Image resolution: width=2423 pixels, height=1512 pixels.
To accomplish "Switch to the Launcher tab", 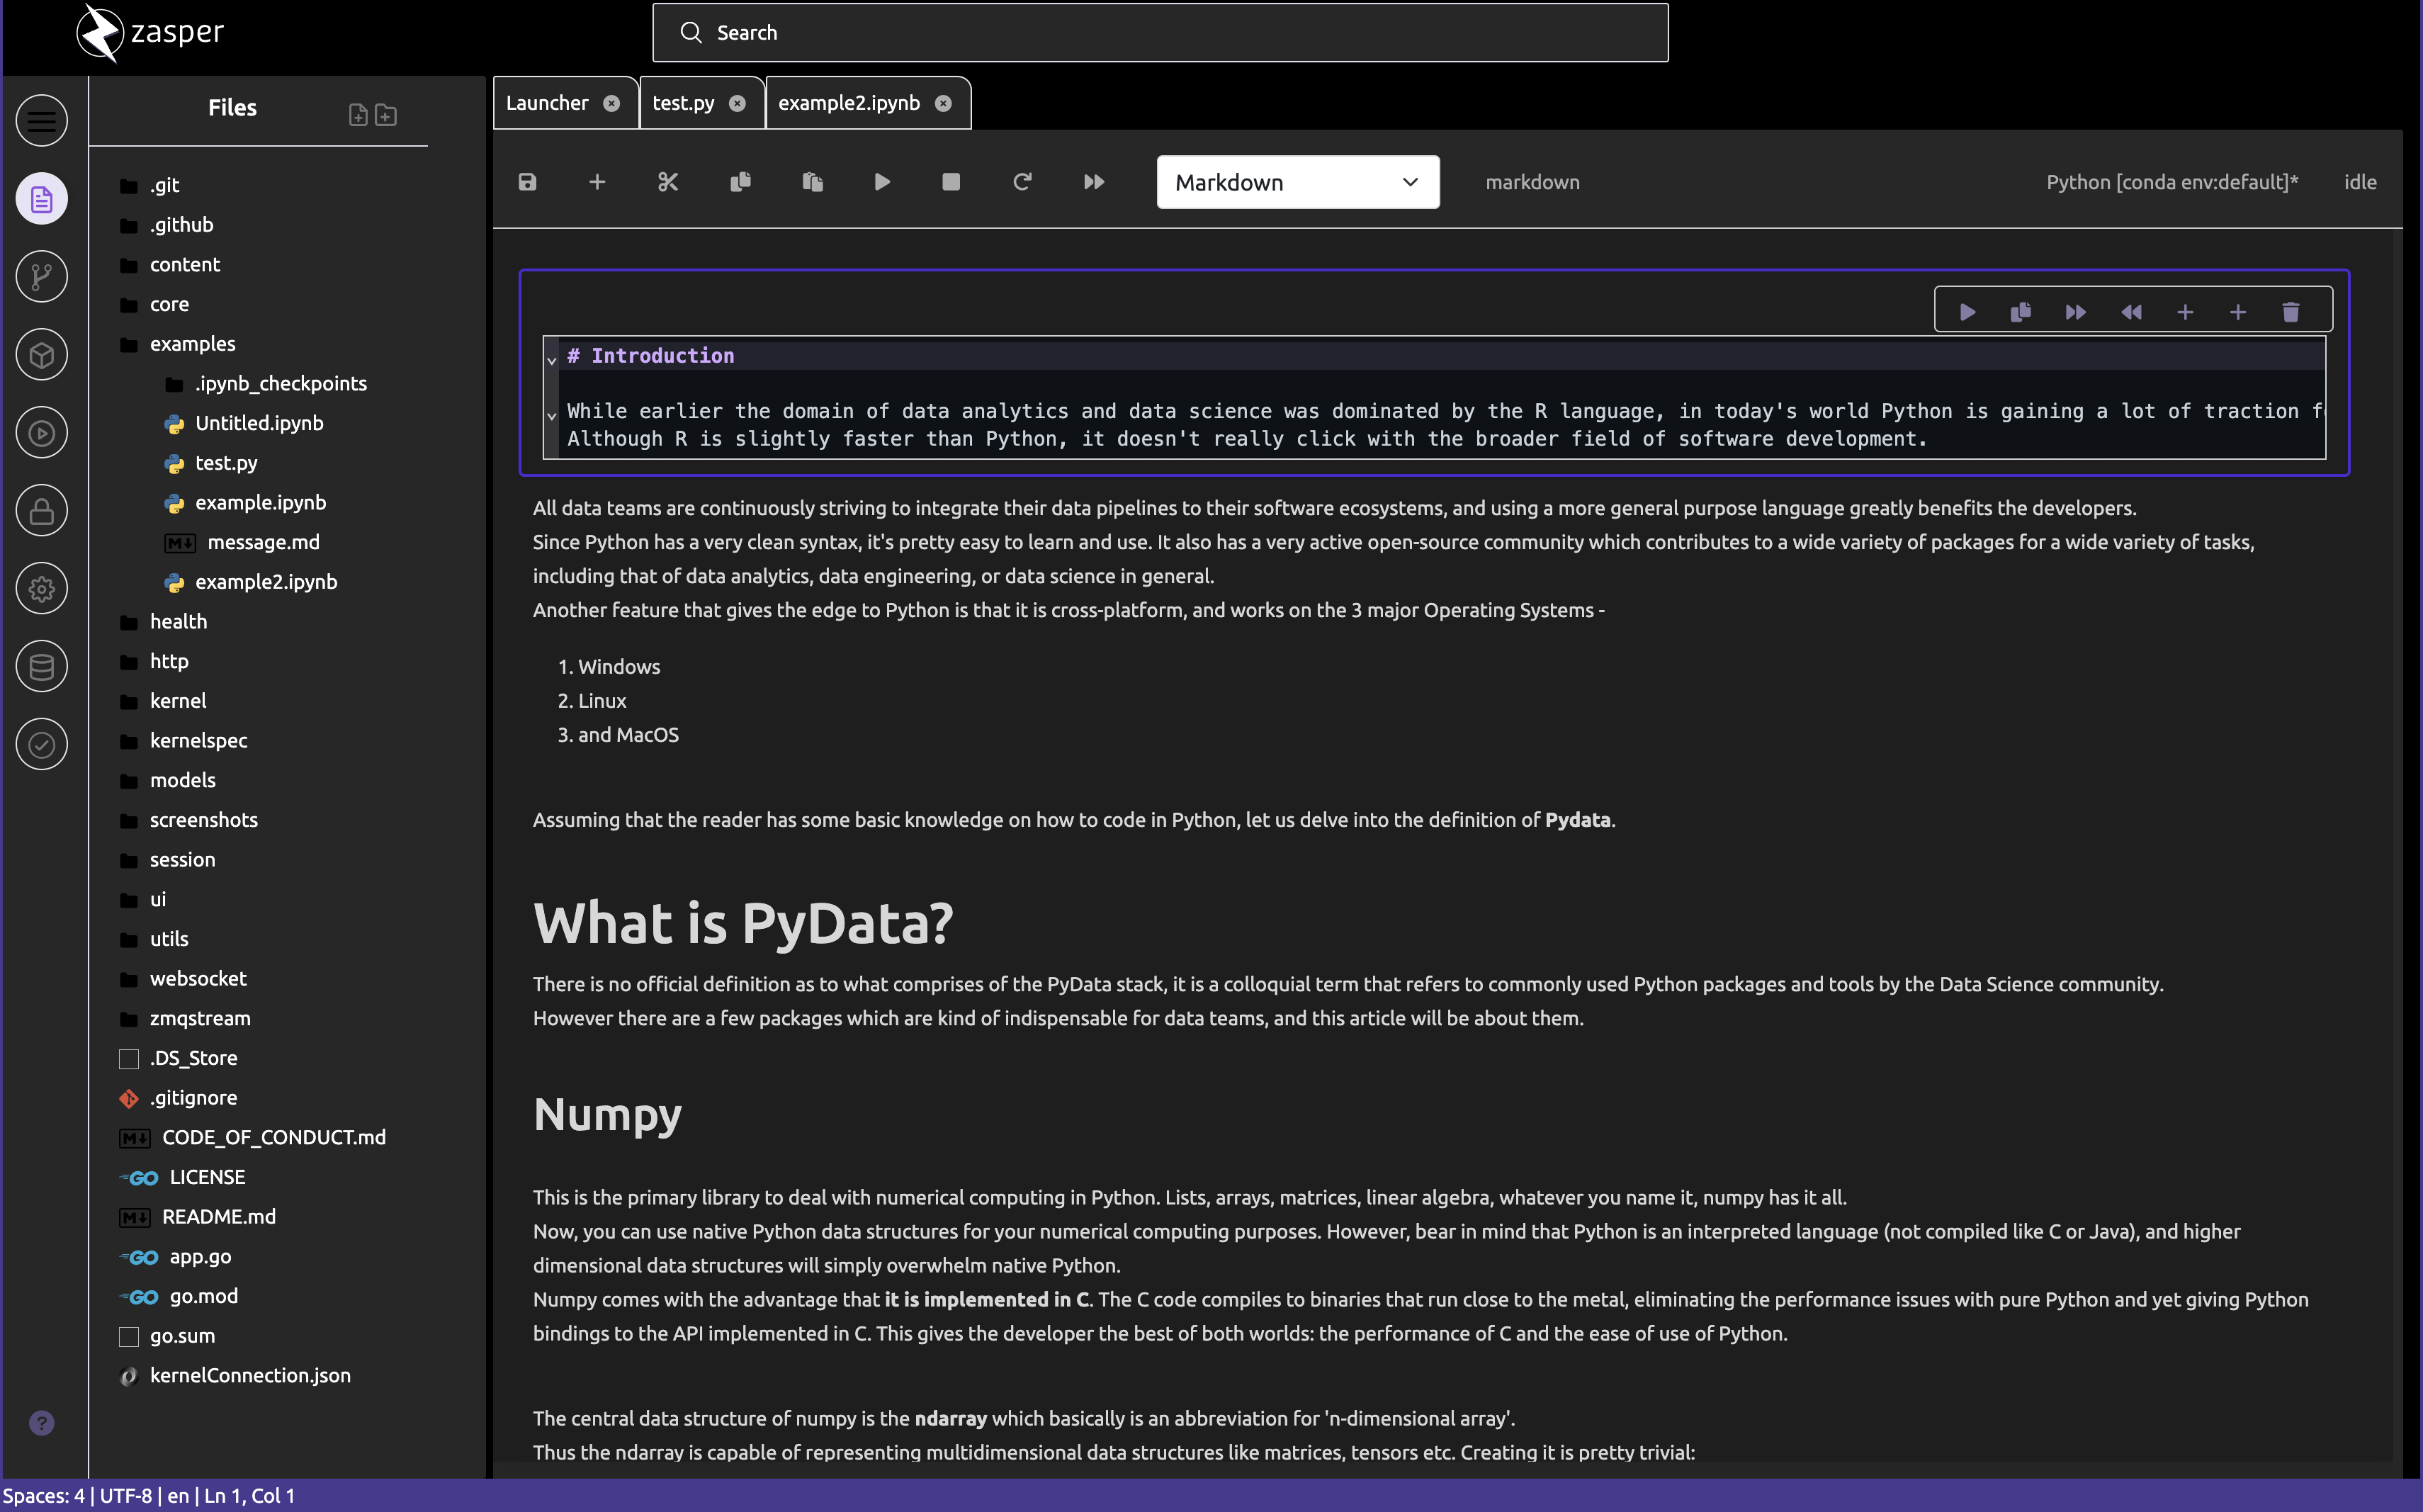I will coord(547,103).
